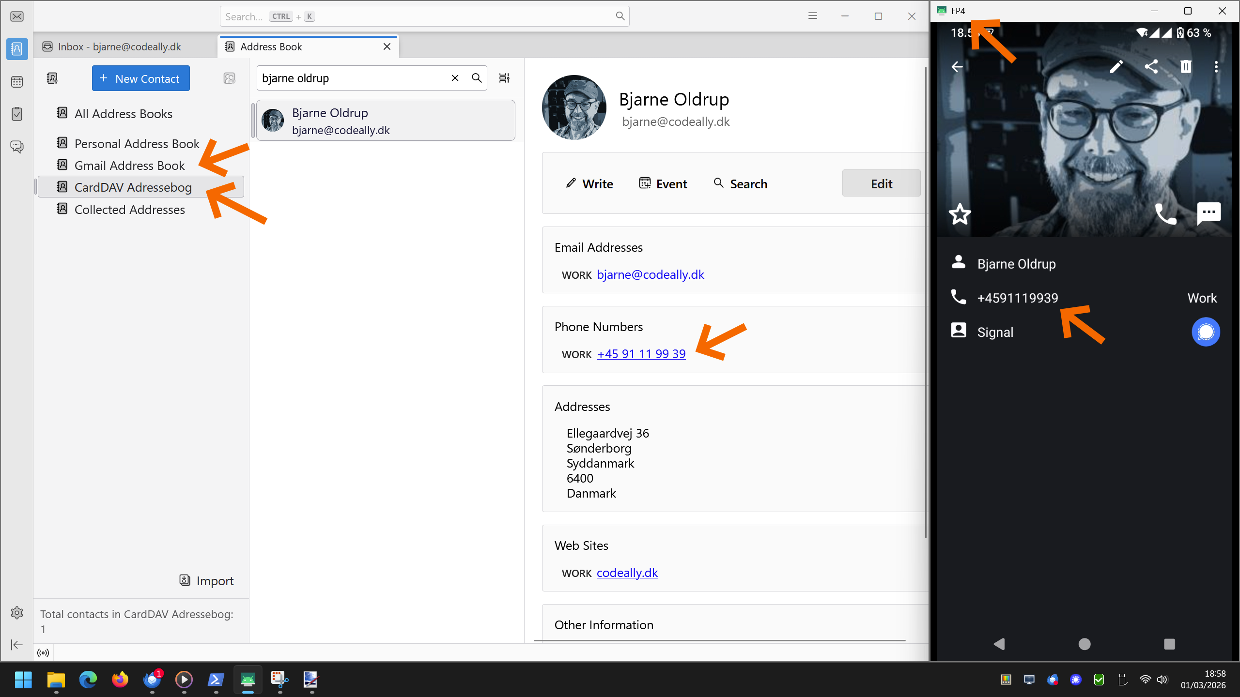1240x697 pixels.
Task: Click the New Contact button
Action: pos(140,78)
